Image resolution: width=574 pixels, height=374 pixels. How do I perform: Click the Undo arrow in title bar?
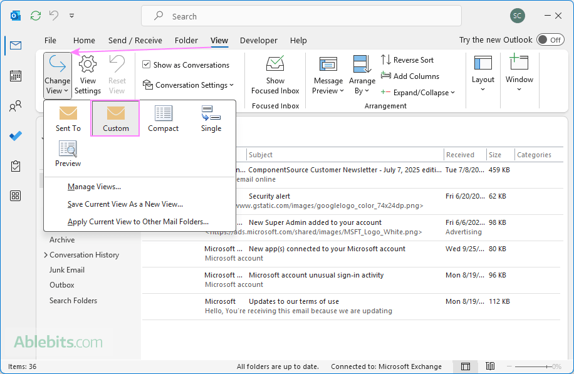coord(54,16)
